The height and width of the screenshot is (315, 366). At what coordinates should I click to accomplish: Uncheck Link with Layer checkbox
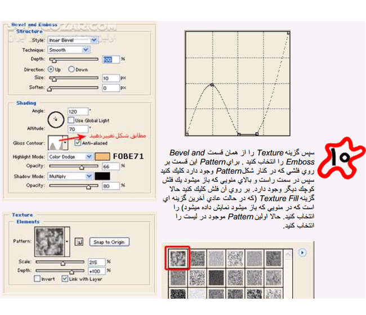click(x=65, y=278)
